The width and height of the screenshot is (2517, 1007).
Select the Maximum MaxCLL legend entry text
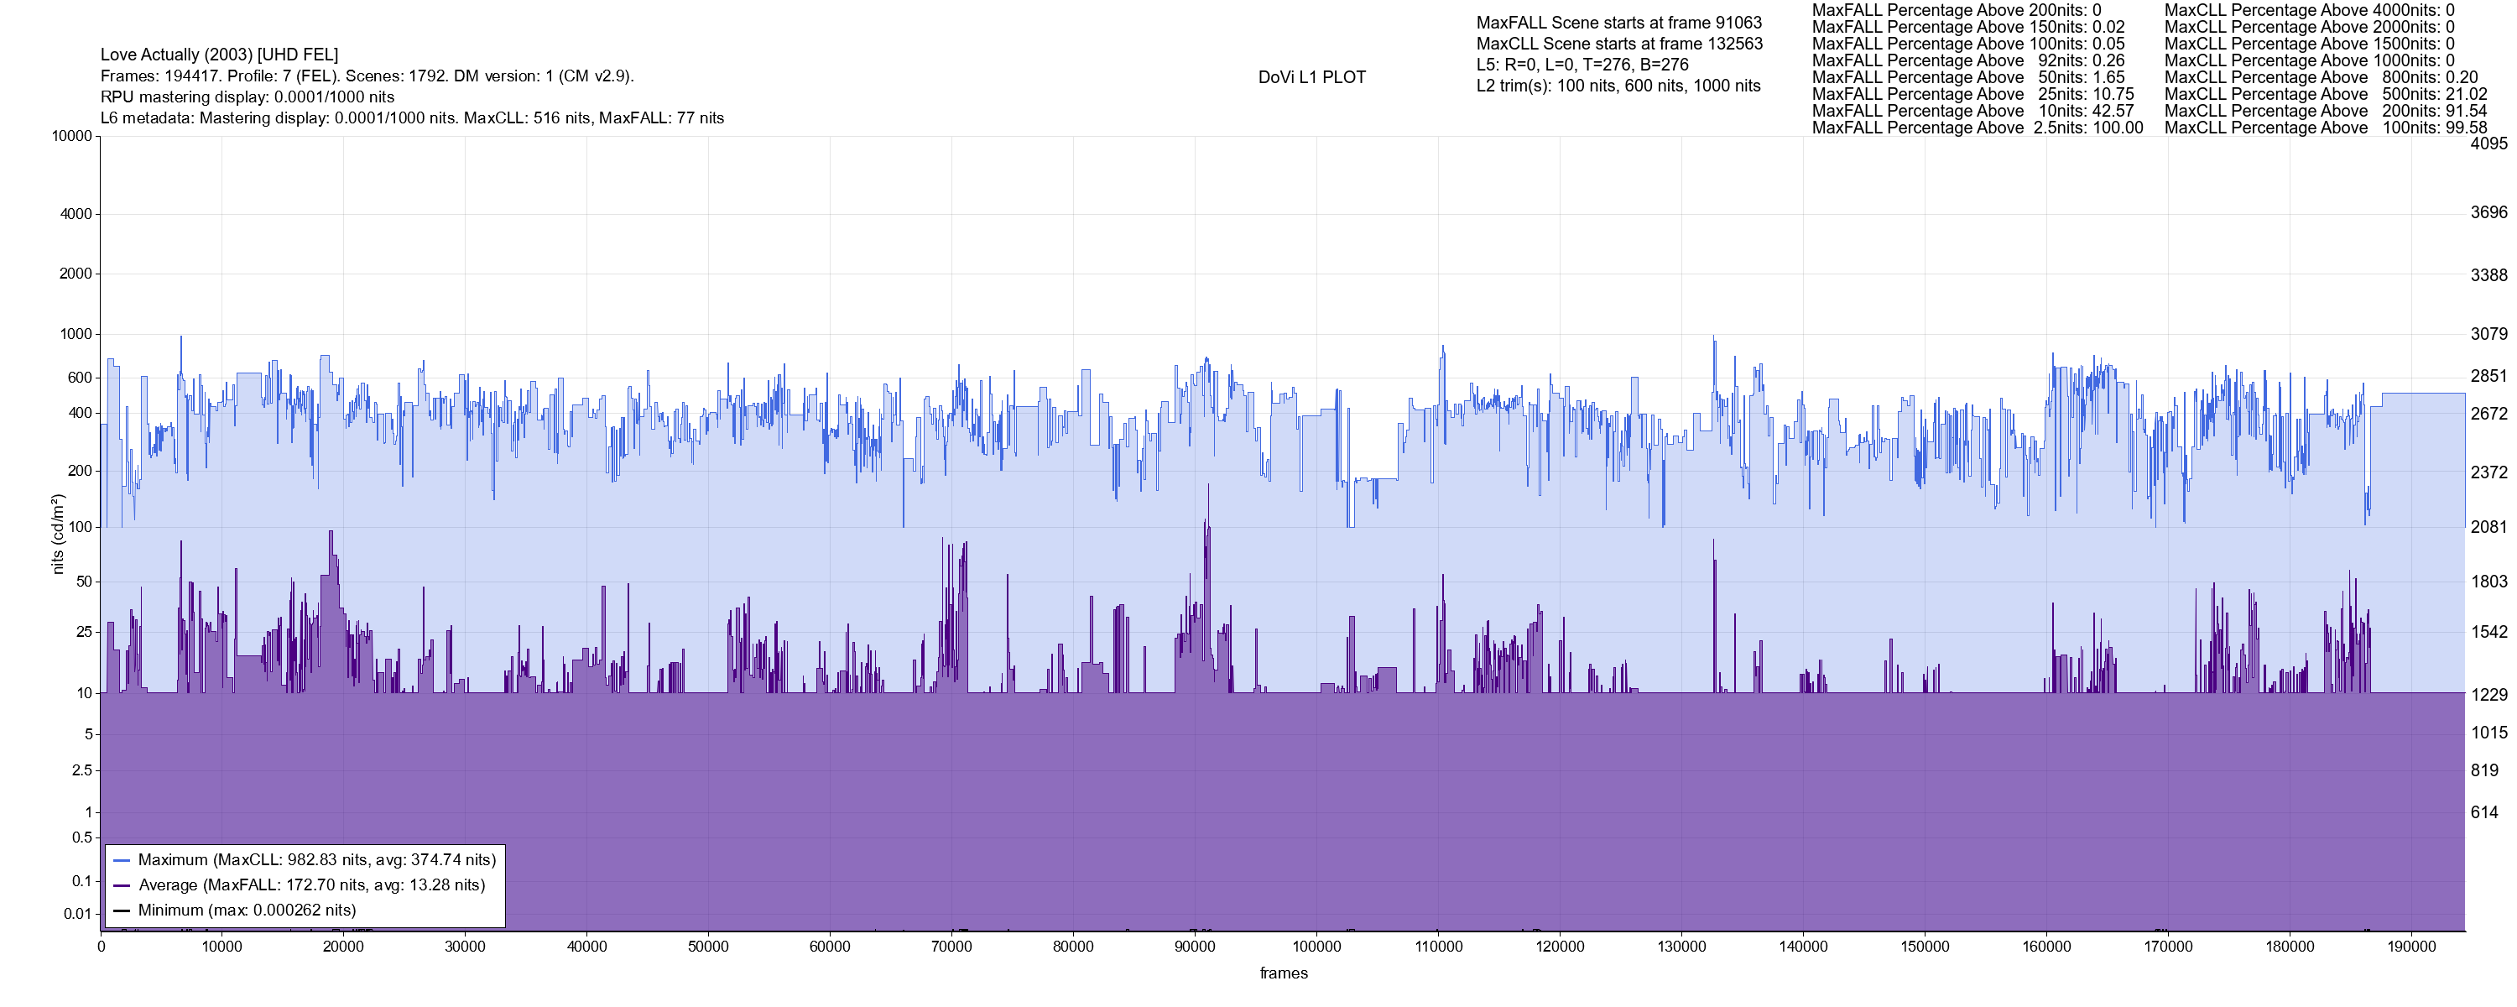pos(316,860)
